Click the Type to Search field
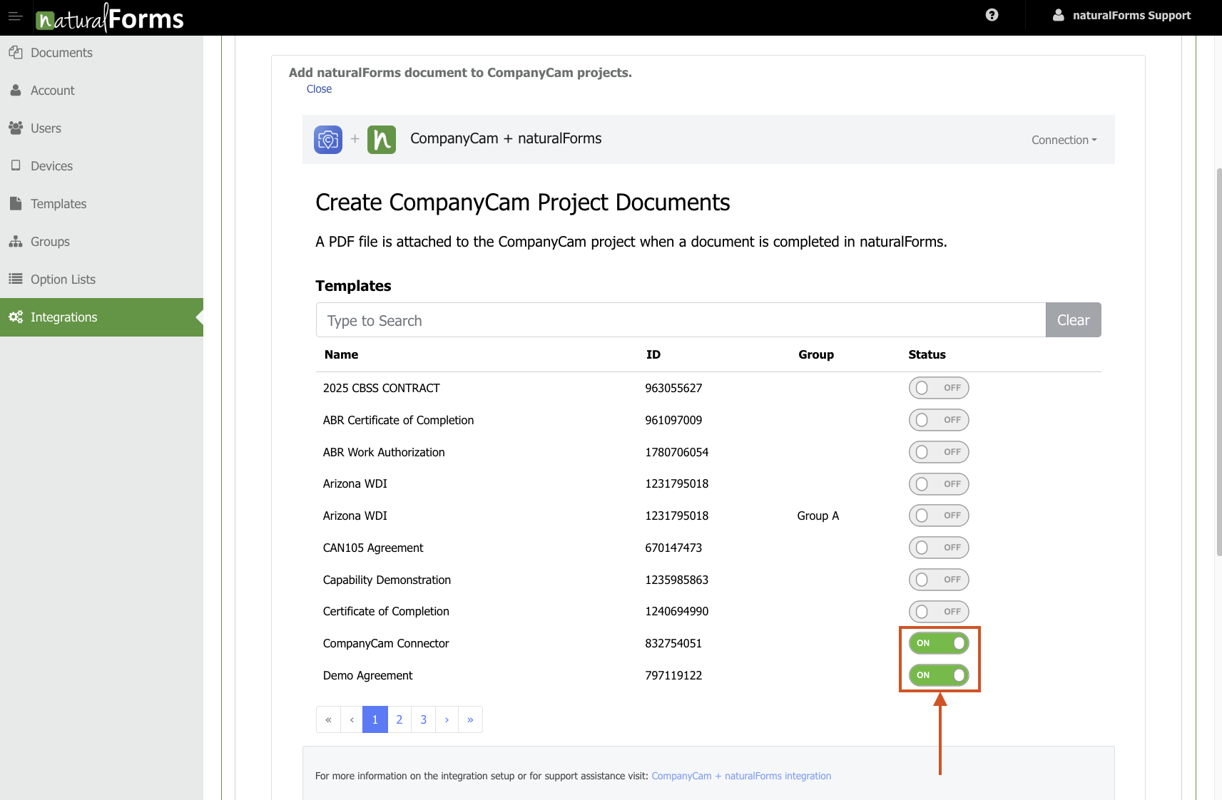The image size is (1222, 800). pos(681,320)
